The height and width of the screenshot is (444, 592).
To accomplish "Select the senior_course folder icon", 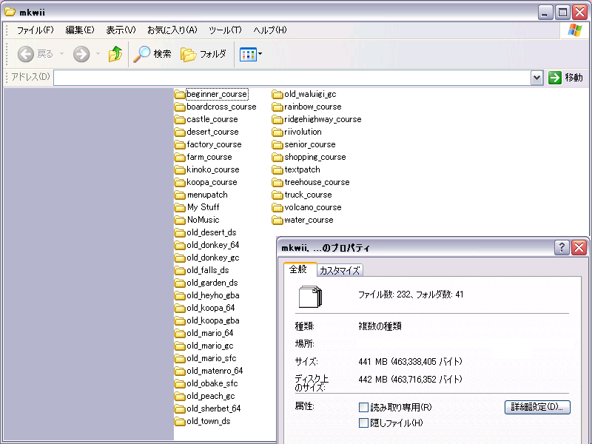I will coord(277,144).
